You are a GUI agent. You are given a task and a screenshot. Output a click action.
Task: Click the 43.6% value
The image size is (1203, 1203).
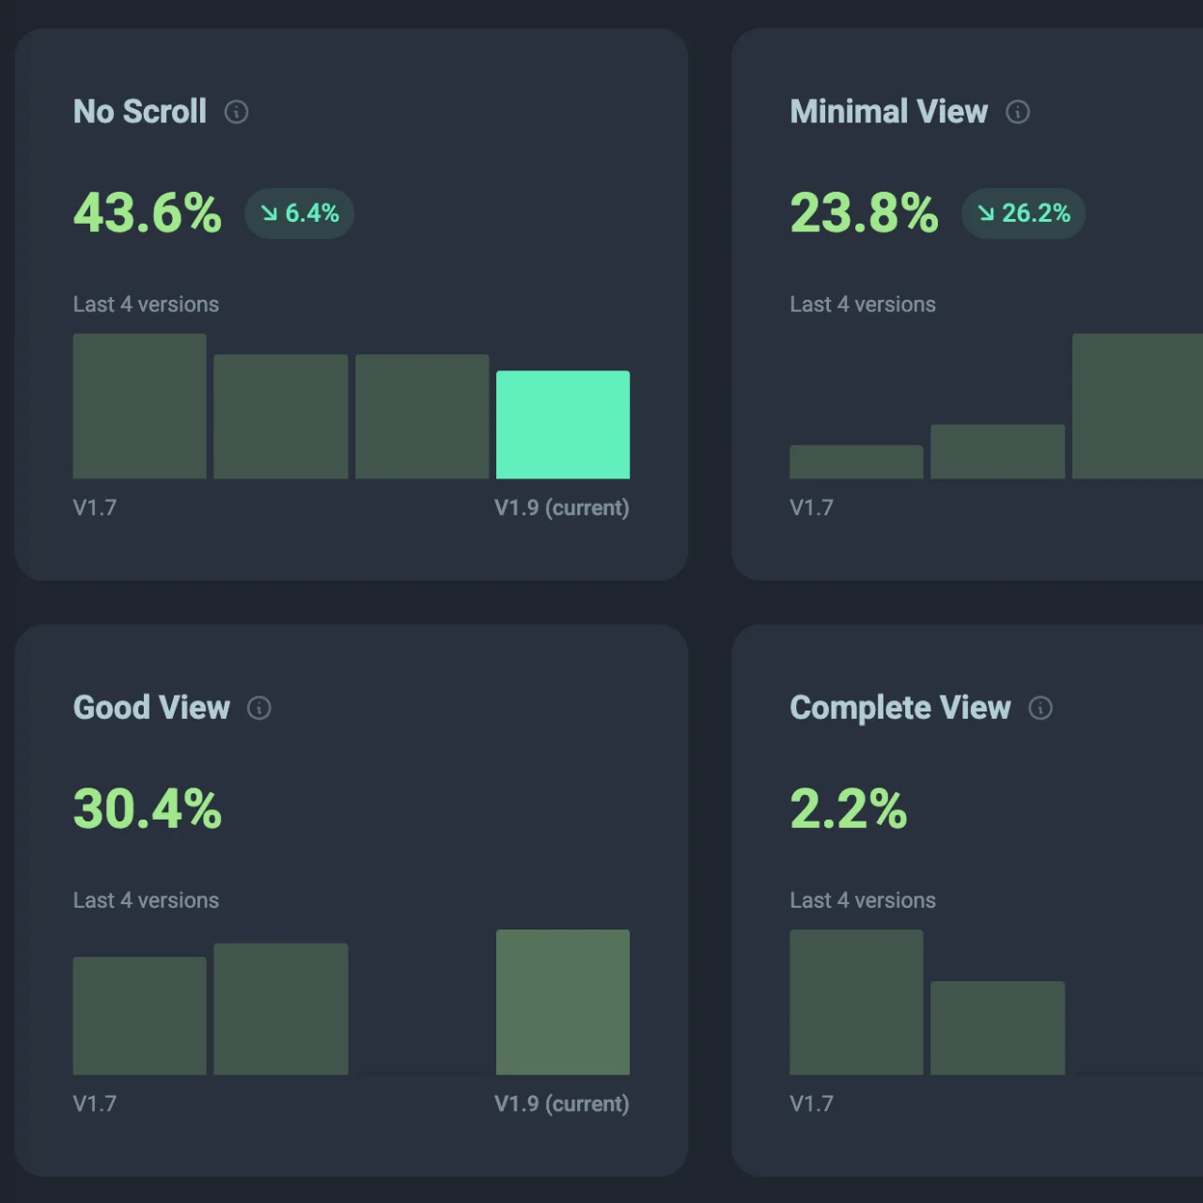point(148,213)
